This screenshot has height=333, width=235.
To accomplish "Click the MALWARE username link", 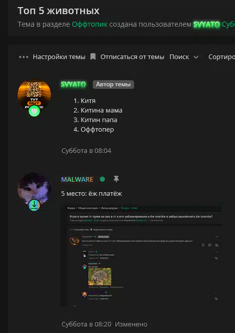I will (77, 180).
